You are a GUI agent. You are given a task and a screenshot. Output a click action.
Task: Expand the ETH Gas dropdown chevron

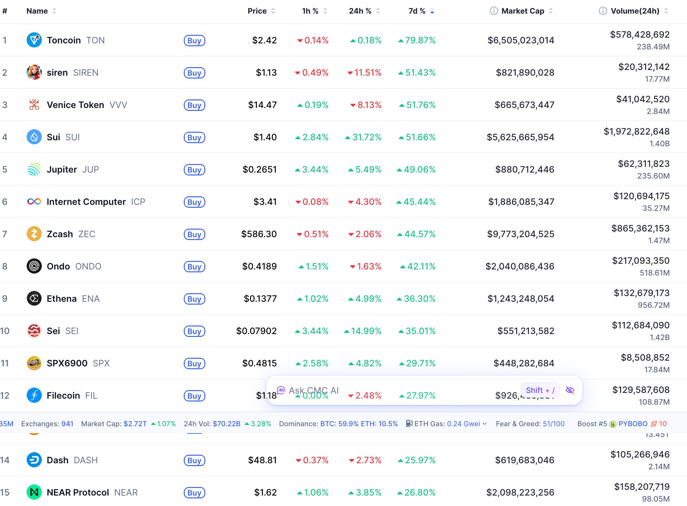pos(485,424)
